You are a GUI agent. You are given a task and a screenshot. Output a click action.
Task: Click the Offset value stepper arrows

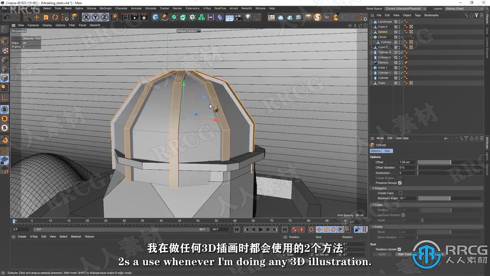417,162
